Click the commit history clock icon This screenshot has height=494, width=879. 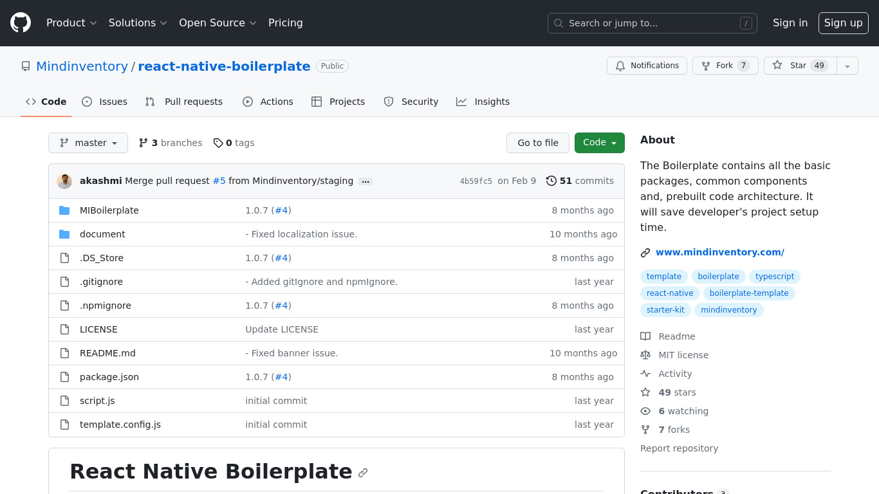pos(551,181)
